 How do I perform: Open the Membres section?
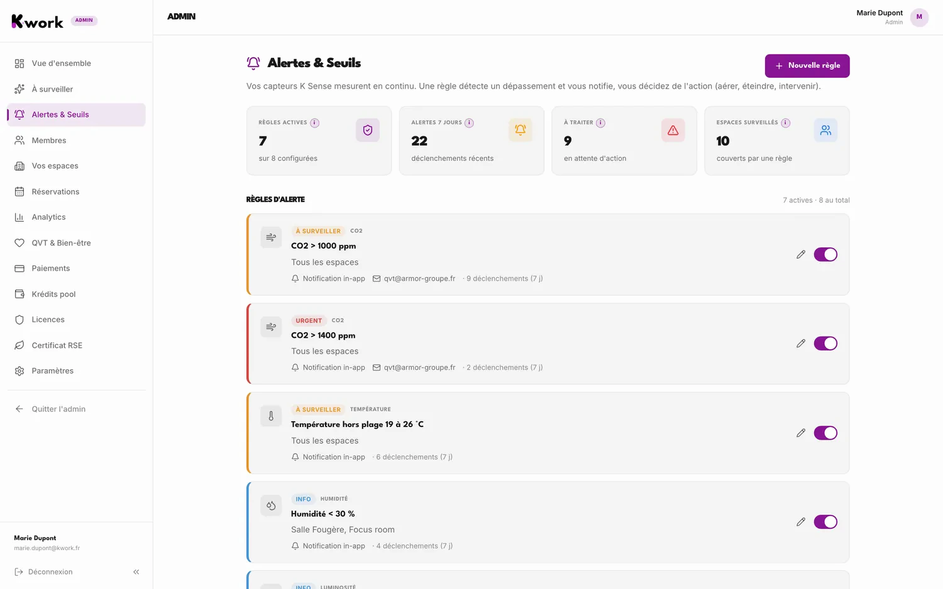click(x=76, y=141)
